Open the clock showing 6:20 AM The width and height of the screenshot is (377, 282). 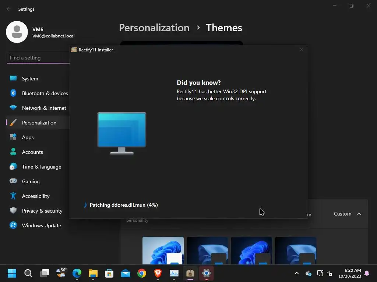(350, 273)
